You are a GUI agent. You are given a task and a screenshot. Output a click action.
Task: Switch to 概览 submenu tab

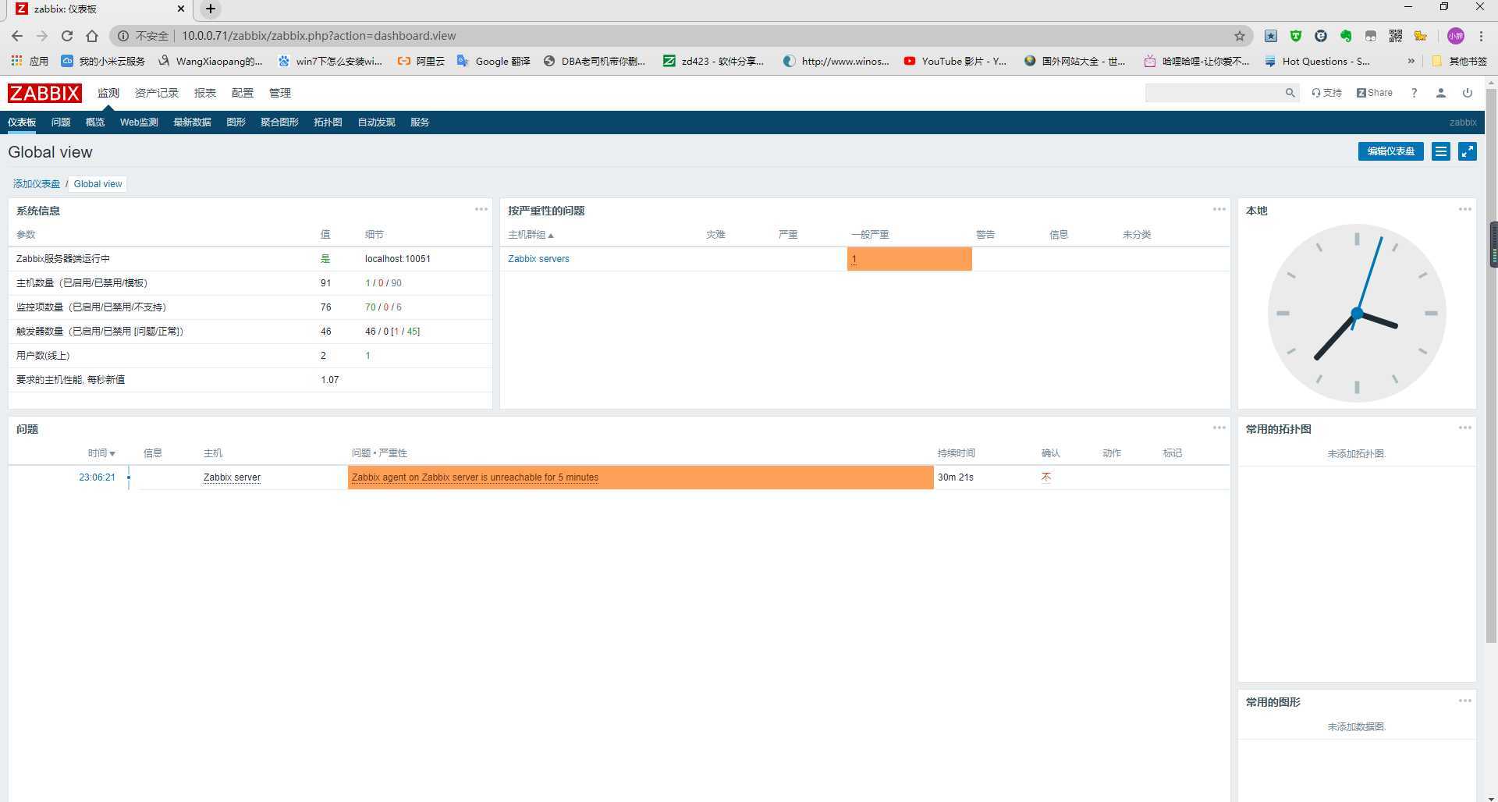tap(95, 122)
